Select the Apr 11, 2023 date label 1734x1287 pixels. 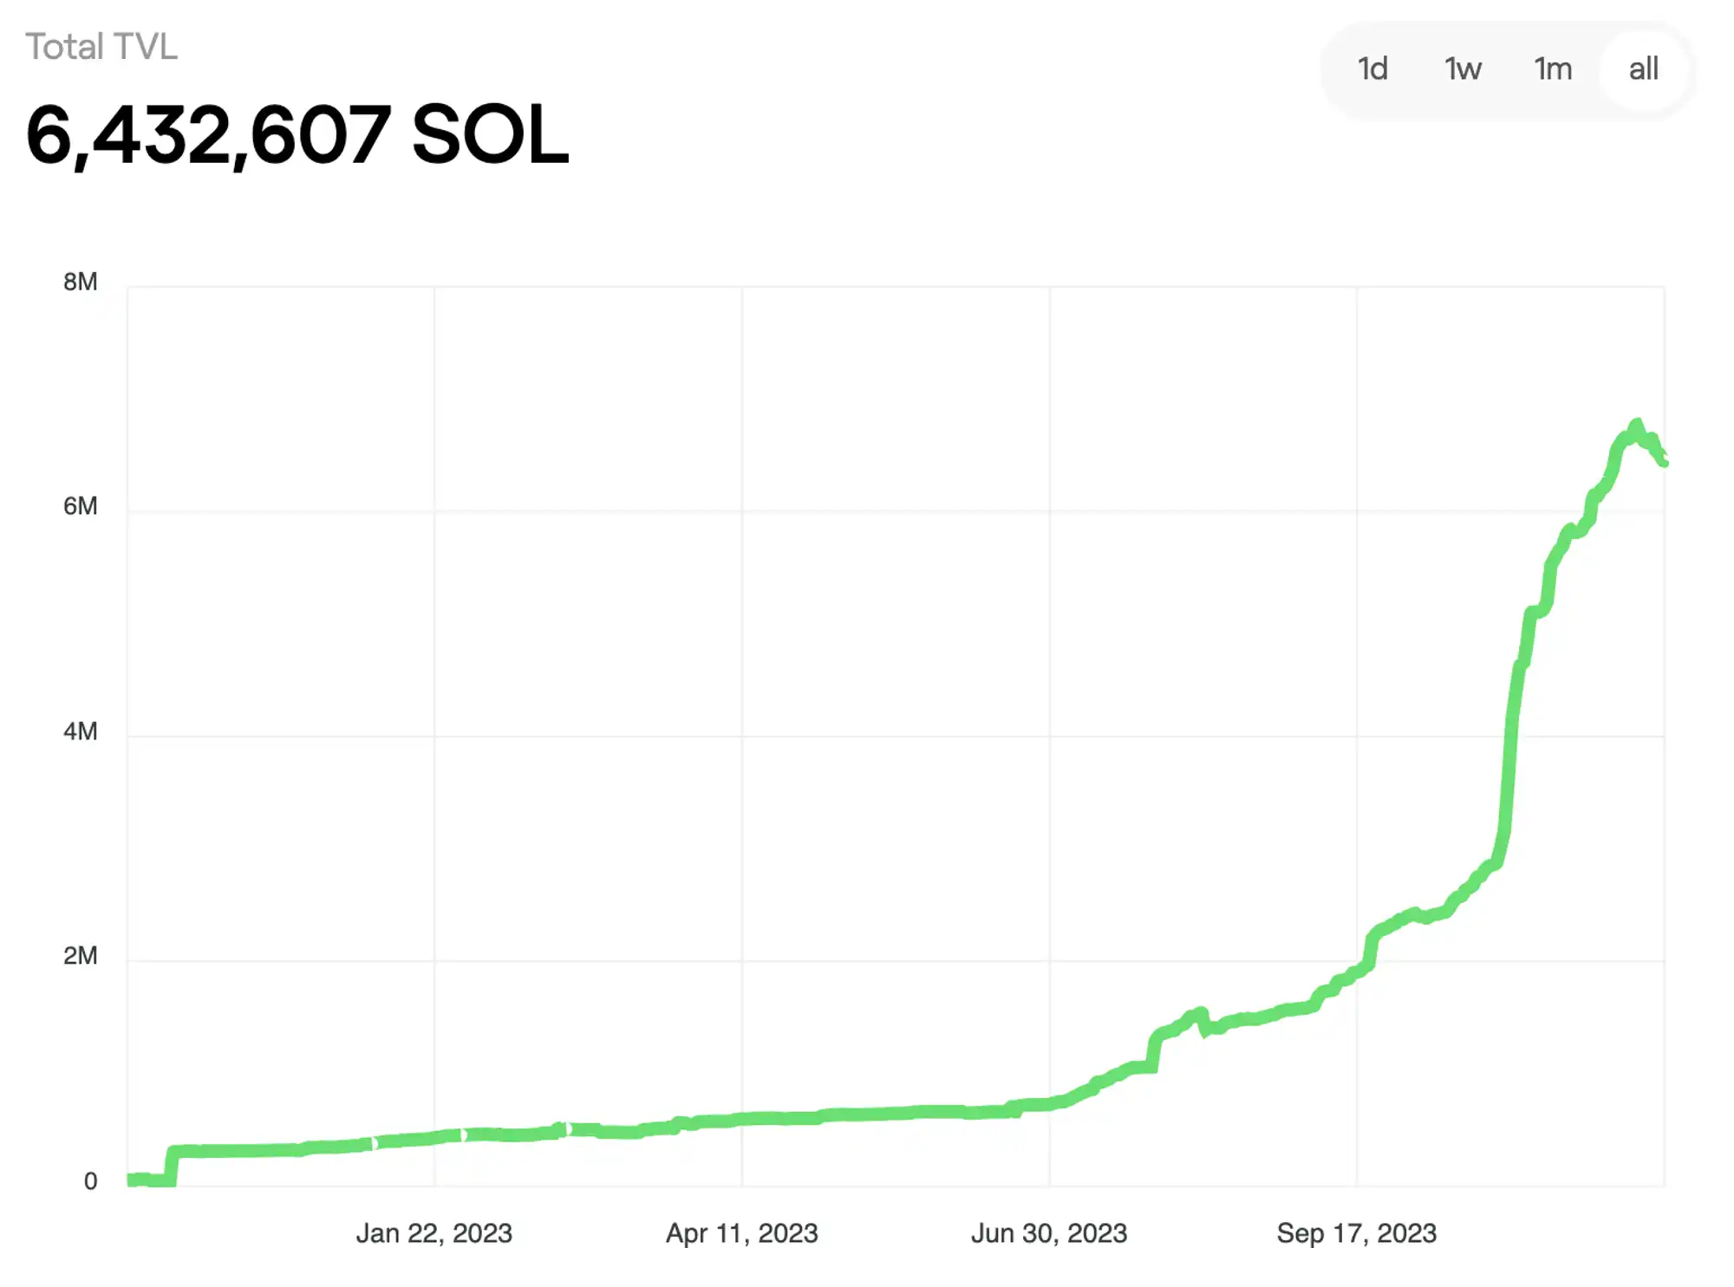[x=741, y=1232]
